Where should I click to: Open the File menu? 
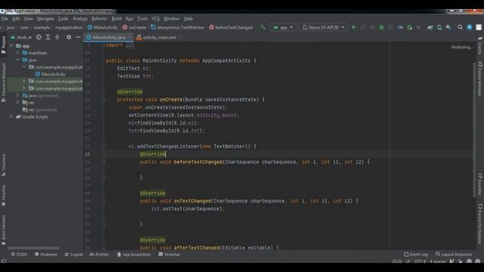(5, 19)
